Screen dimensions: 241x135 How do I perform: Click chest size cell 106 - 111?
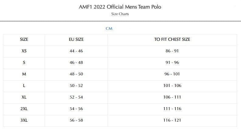click(172, 97)
